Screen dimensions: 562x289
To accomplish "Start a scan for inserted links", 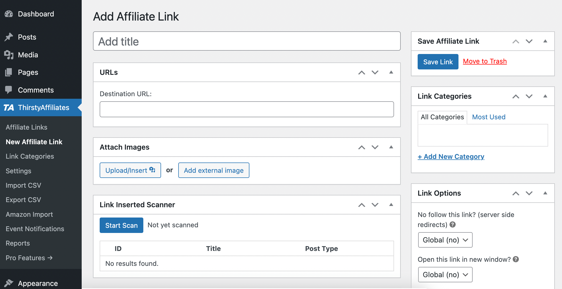I will tap(121, 225).
